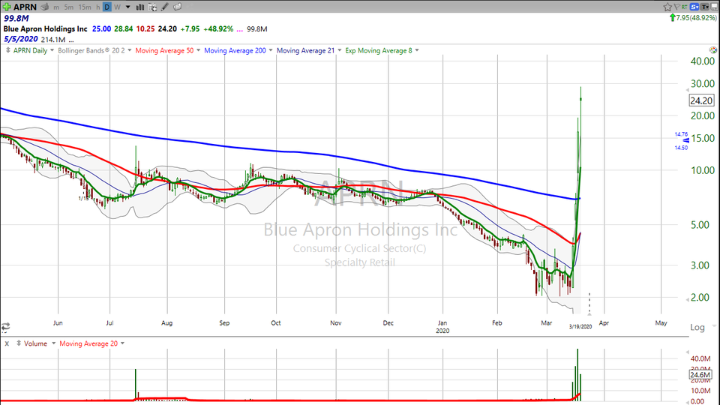
Task: Switch to the 1-minute 'm' timeframe
Action: tap(56, 7)
